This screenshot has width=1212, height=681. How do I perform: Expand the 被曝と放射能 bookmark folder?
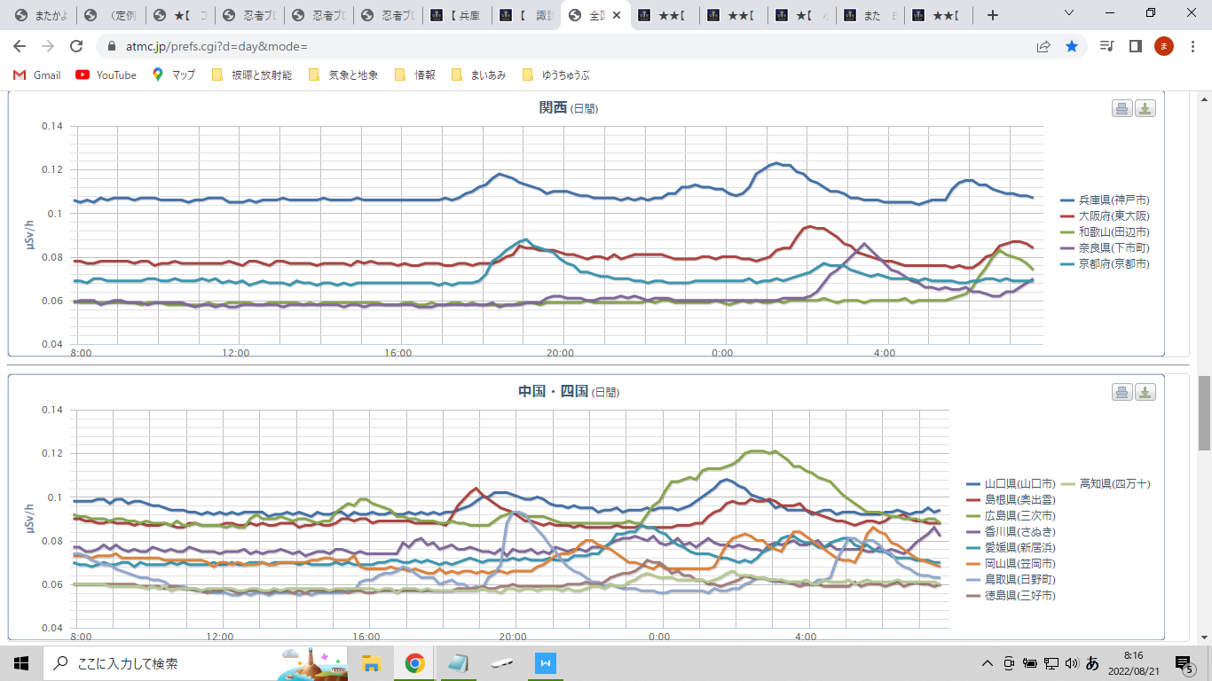point(252,75)
